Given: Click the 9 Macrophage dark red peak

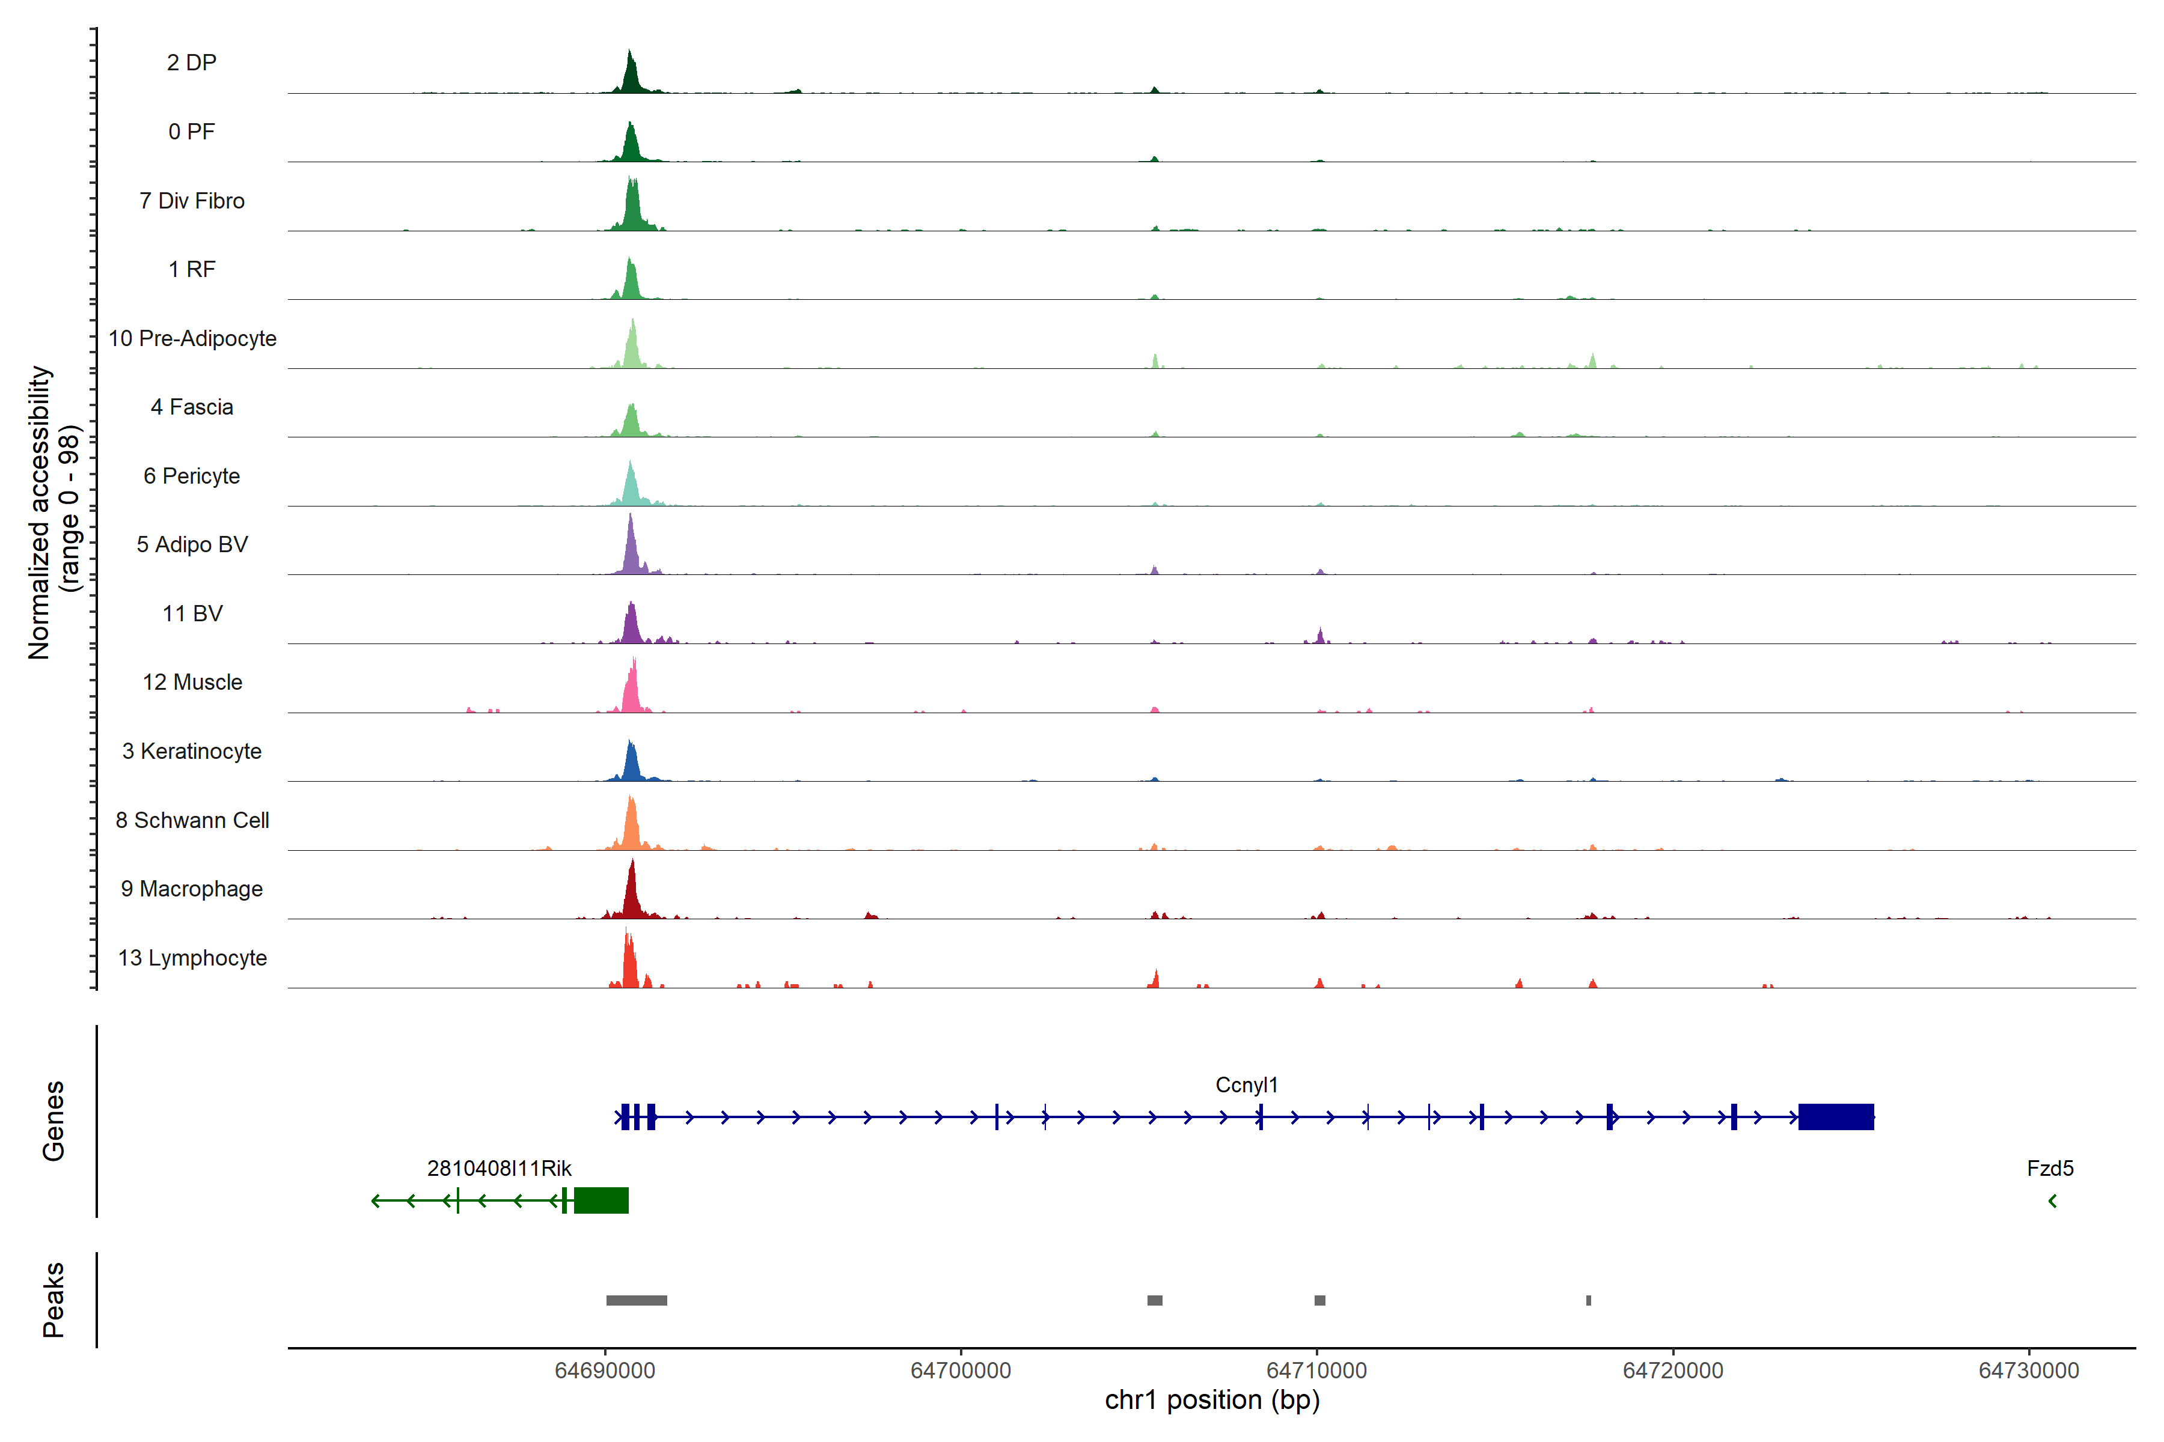Looking at the screenshot, I should [631, 896].
